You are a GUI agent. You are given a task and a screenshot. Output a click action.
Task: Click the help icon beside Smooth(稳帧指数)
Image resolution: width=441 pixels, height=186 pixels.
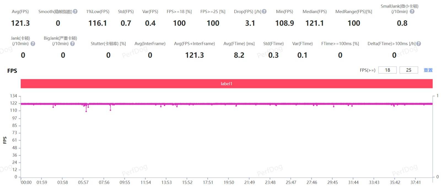point(75,12)
